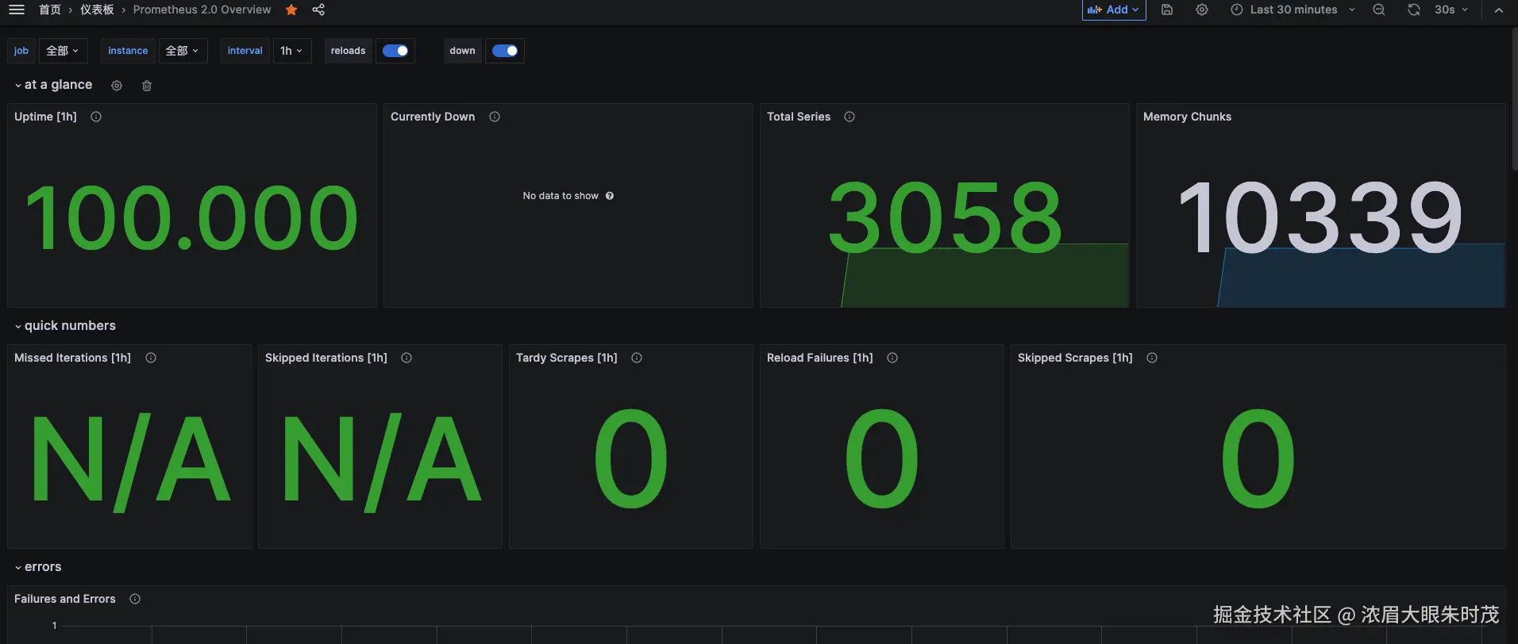This screenshot has height=644, width=1518.
Task: Show info for Total Series panel
Action: coord(850,117)
